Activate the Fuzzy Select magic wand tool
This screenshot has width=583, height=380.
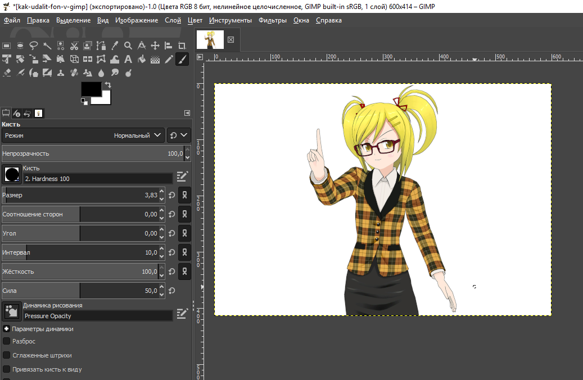[47, 46]
